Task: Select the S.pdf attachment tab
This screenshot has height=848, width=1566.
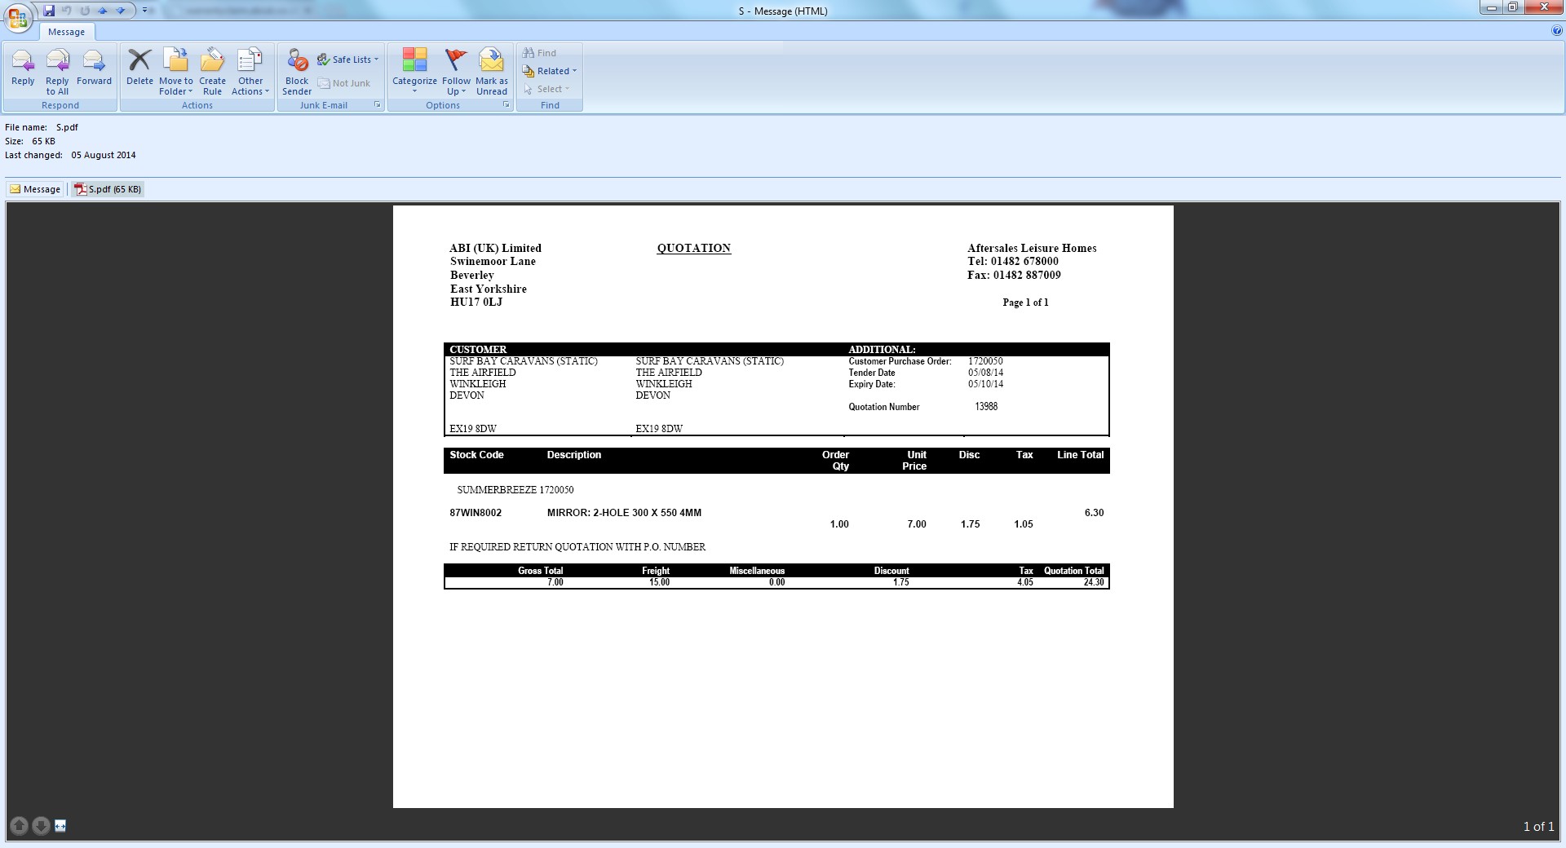Action: 108,189
